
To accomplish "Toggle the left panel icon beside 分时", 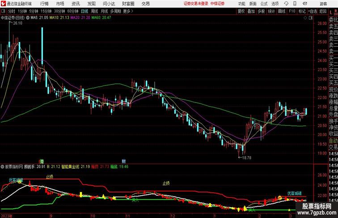I will 3,11.
